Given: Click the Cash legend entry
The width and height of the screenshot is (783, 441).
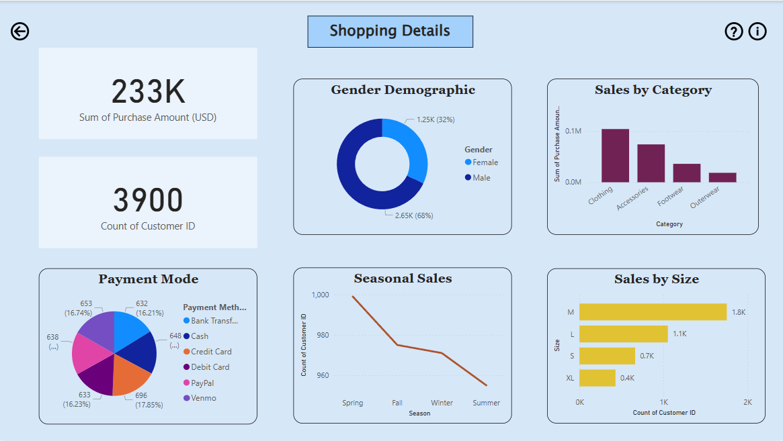Looking at the screenshot, I should (x=196, y=336).
